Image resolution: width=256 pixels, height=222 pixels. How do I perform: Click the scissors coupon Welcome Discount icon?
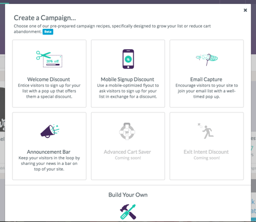click(x=49, y=59)
